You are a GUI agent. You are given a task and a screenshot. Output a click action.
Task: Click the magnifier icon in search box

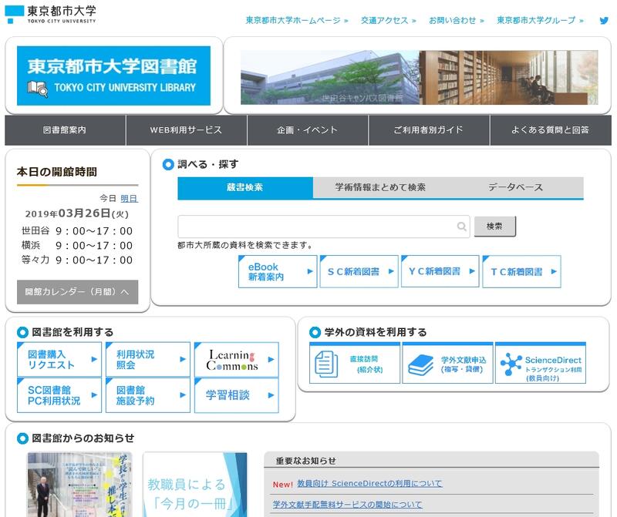tap(461, 227)
